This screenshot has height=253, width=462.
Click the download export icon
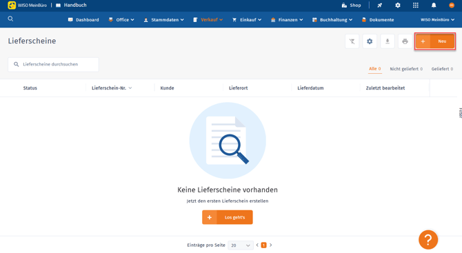pyautogui.click(x=387, y=41)
